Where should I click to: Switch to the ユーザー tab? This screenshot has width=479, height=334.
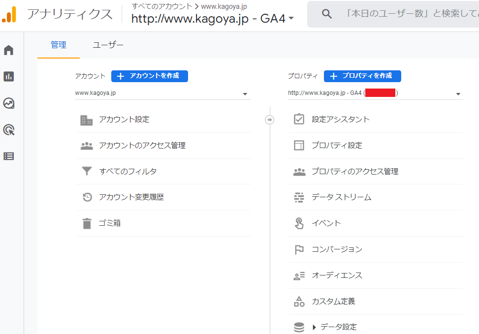(108, 45)
